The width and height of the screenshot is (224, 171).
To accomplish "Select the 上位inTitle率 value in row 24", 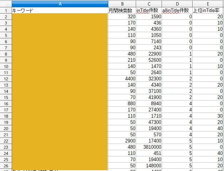I will [x=208, y=153].
